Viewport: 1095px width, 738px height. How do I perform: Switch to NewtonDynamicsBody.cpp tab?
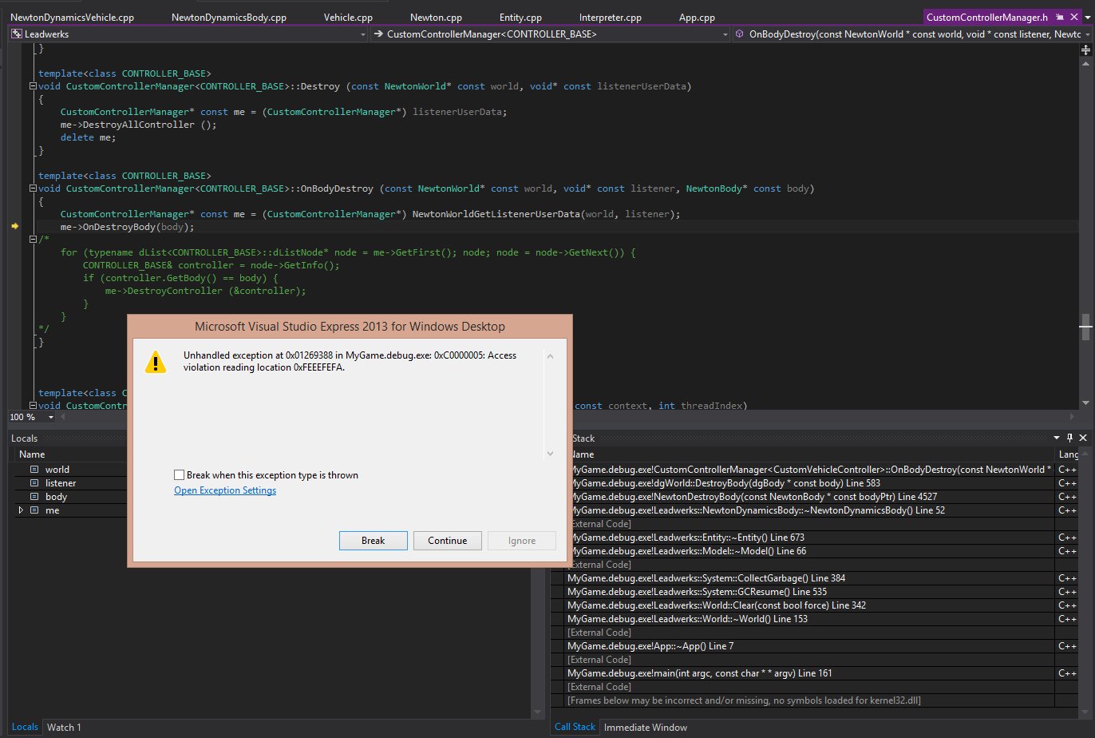229,17
